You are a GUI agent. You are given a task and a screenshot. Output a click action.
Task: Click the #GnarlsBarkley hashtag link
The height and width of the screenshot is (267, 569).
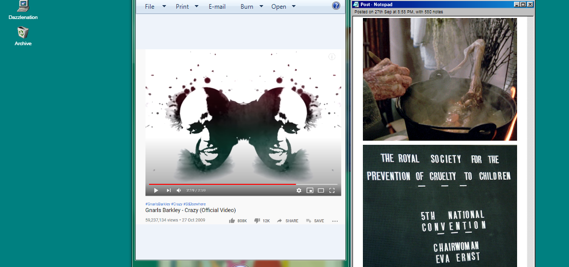[x=158, y=204]
